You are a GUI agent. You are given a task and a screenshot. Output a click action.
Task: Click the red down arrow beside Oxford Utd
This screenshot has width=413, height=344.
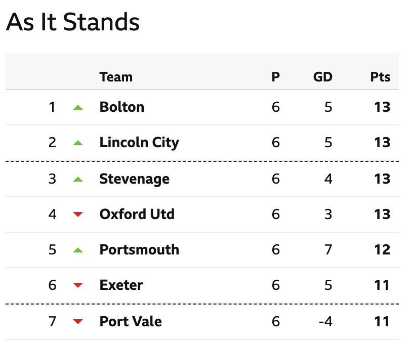click(78, 214)
